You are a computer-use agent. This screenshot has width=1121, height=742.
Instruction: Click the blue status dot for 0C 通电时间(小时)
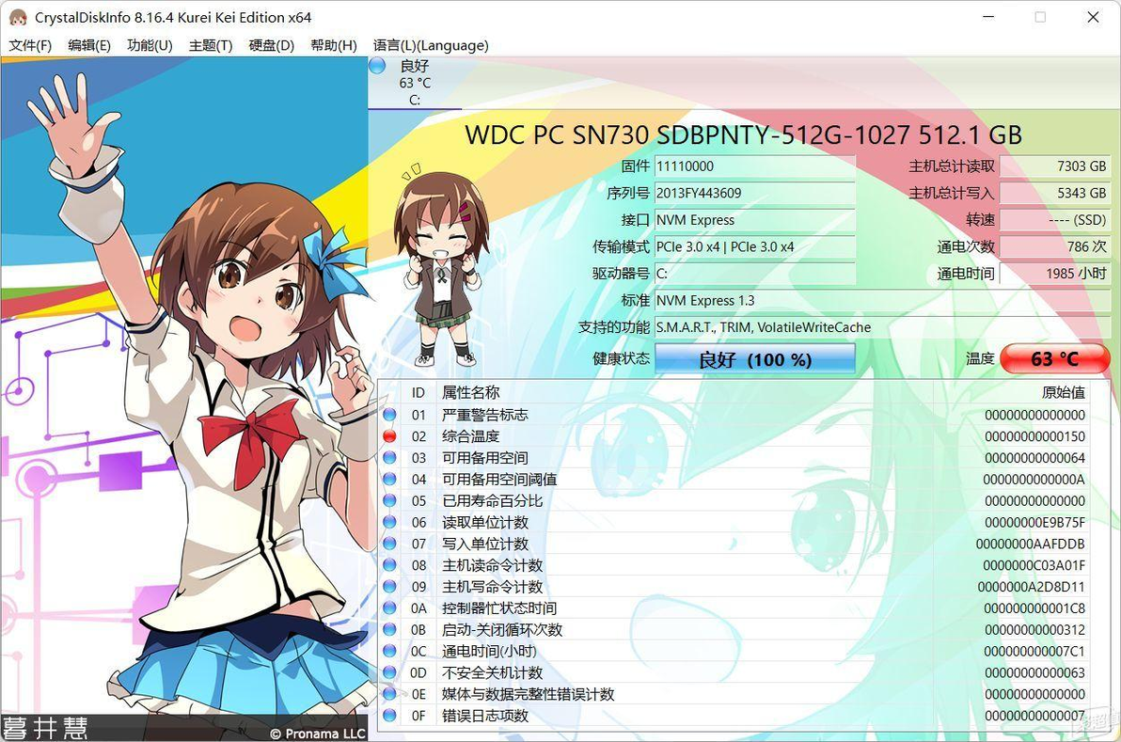(x=389, y=651)
